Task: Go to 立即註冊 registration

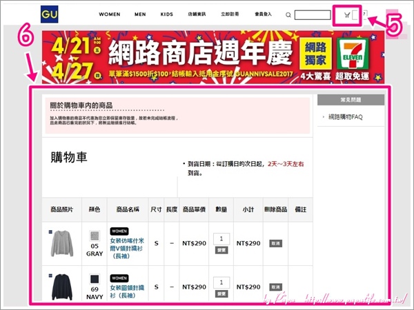Action: click(230, 14)
